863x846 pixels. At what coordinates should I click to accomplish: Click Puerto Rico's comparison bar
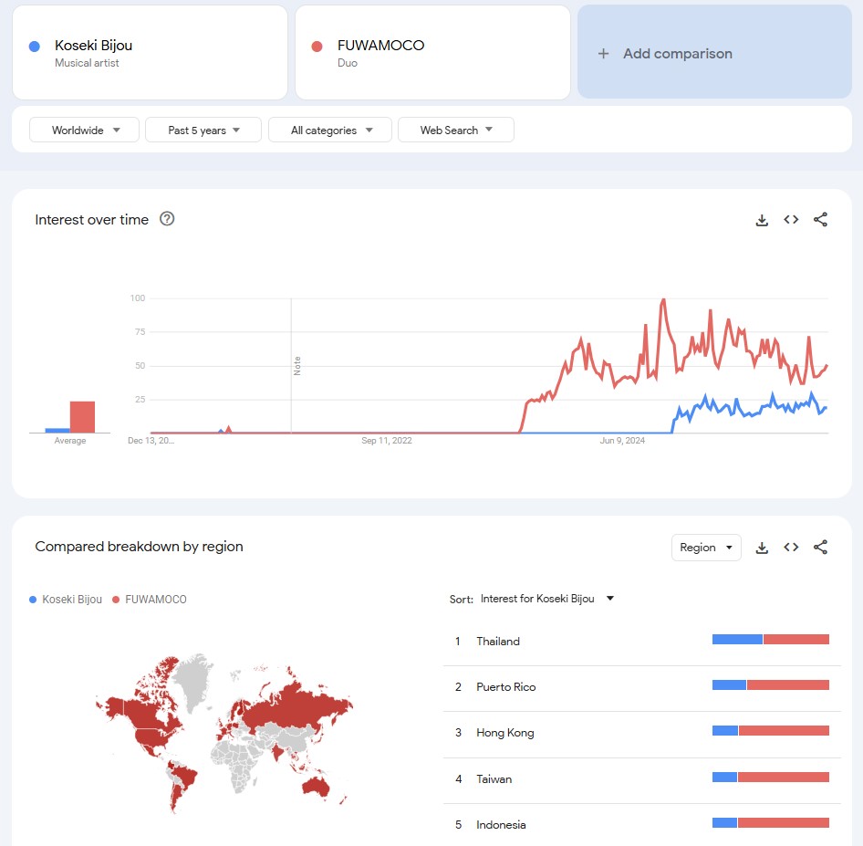click(771, 684)
